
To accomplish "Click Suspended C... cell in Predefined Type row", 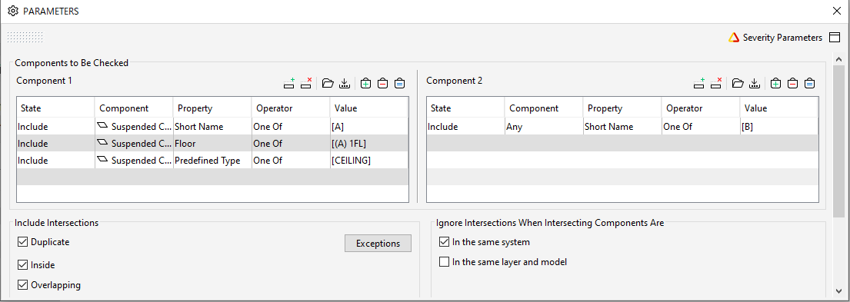I will pyautogui.click(x=135, y=160).
